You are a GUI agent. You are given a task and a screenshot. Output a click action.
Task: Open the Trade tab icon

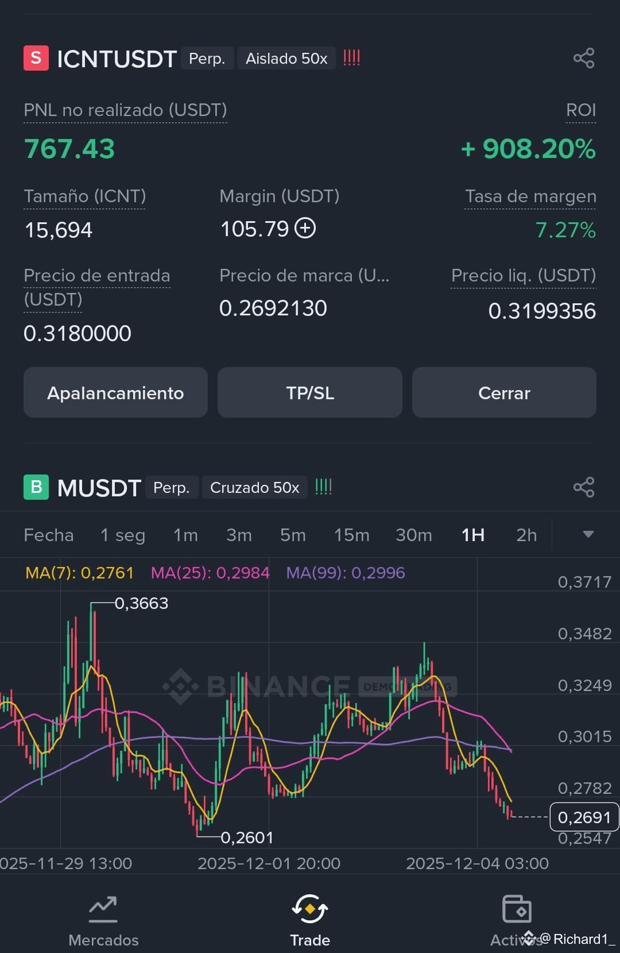tap(310, 909)
